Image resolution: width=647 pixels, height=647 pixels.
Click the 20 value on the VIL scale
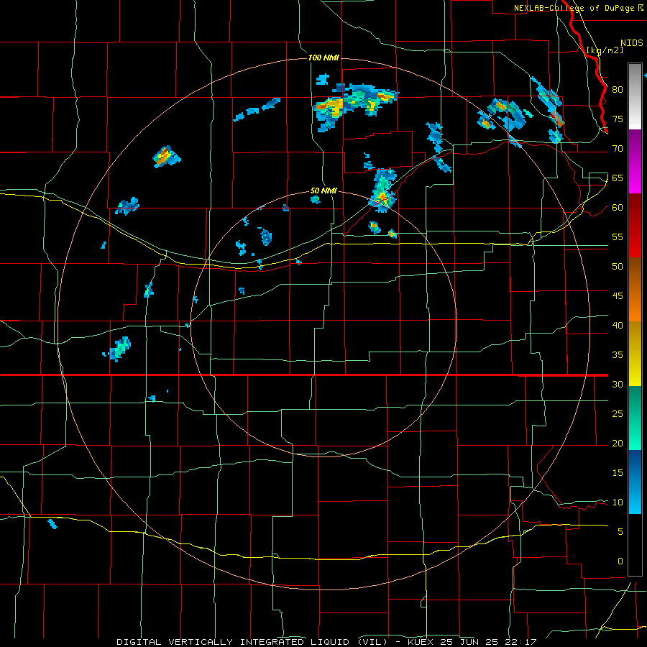[x=618, y=443]
